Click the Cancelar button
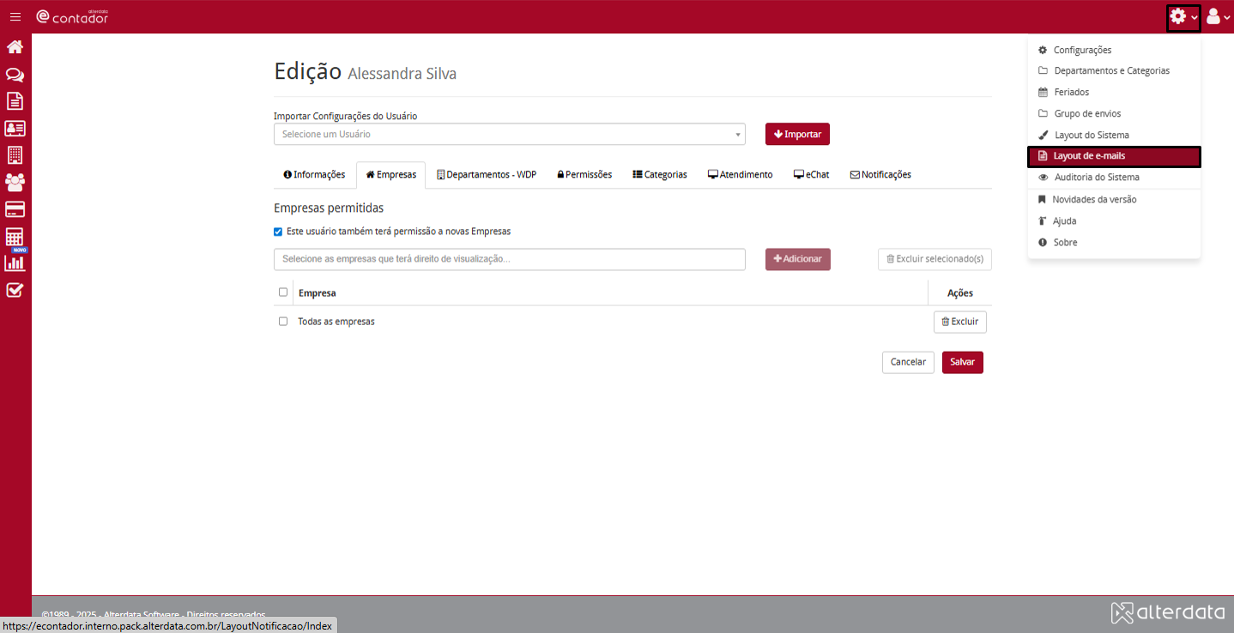Viewport: 1234px width, 633px height. pyautogui.click(x=908, y=362)
